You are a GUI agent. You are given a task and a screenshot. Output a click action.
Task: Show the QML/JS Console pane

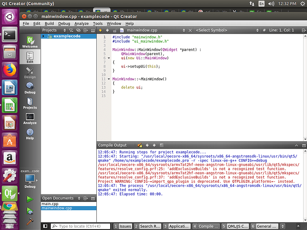pyautogui.click(x=236, y=226)
